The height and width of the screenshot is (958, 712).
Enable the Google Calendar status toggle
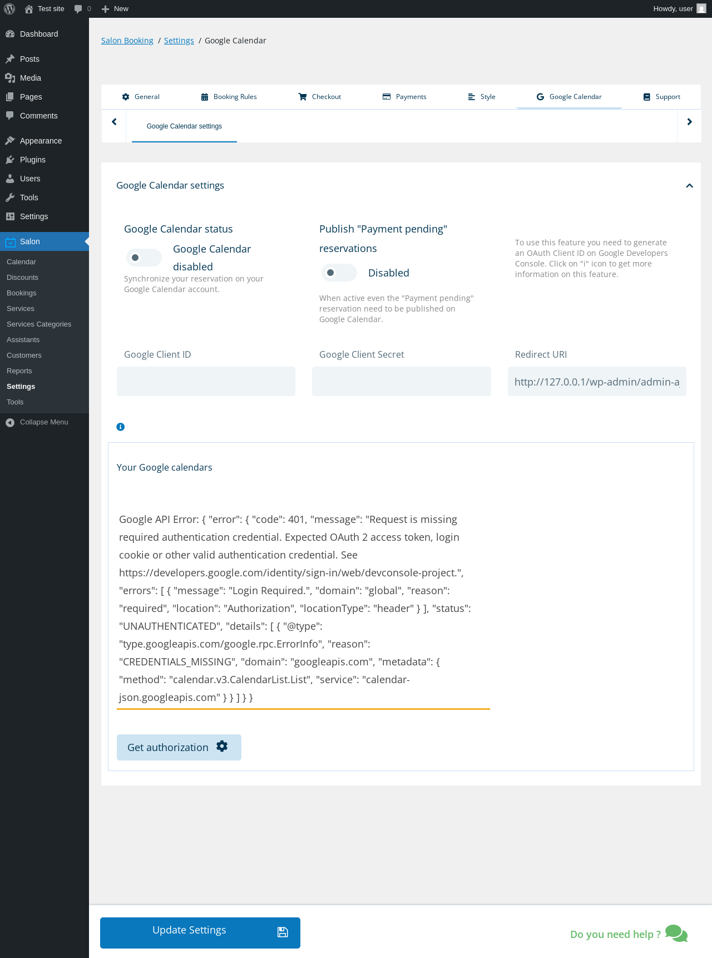(x=144, y=258)
